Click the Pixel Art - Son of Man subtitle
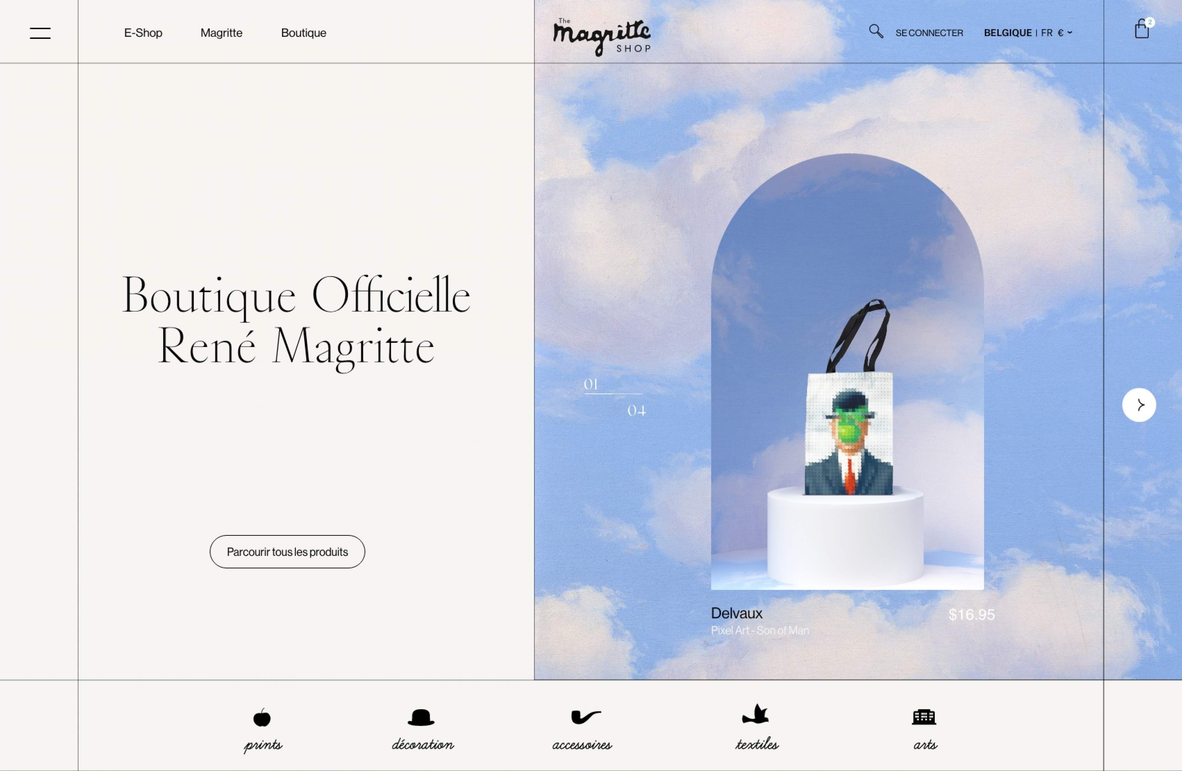Image resolution: width=1182 pixels, height=771 pixels. (x=760, y=630)
